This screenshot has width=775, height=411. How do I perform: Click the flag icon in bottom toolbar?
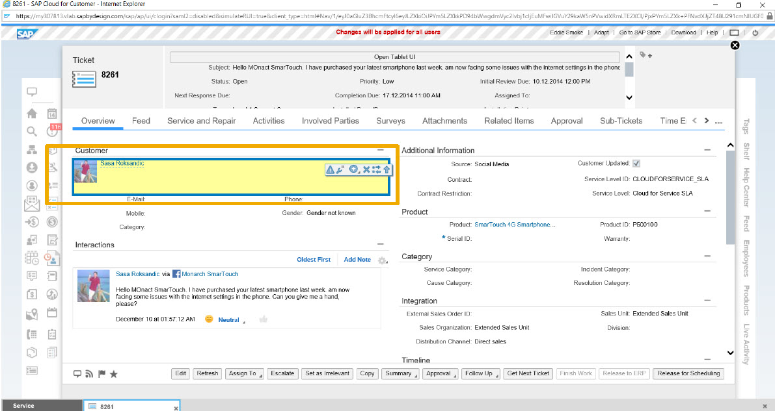tap(102, 374)
